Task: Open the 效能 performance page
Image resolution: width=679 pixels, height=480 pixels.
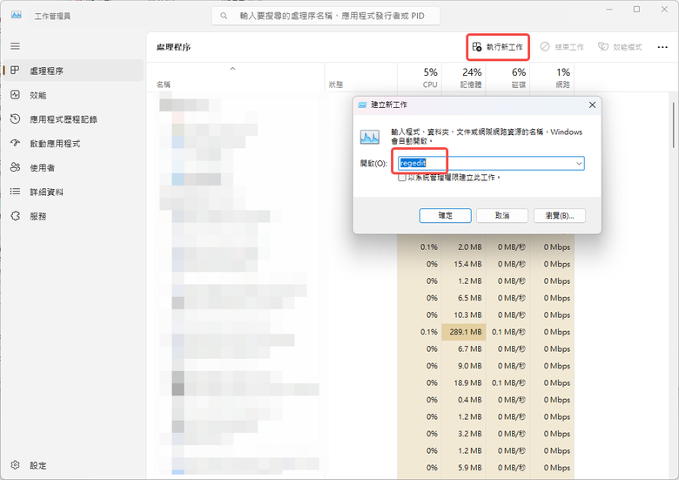Action: [74, 95]
